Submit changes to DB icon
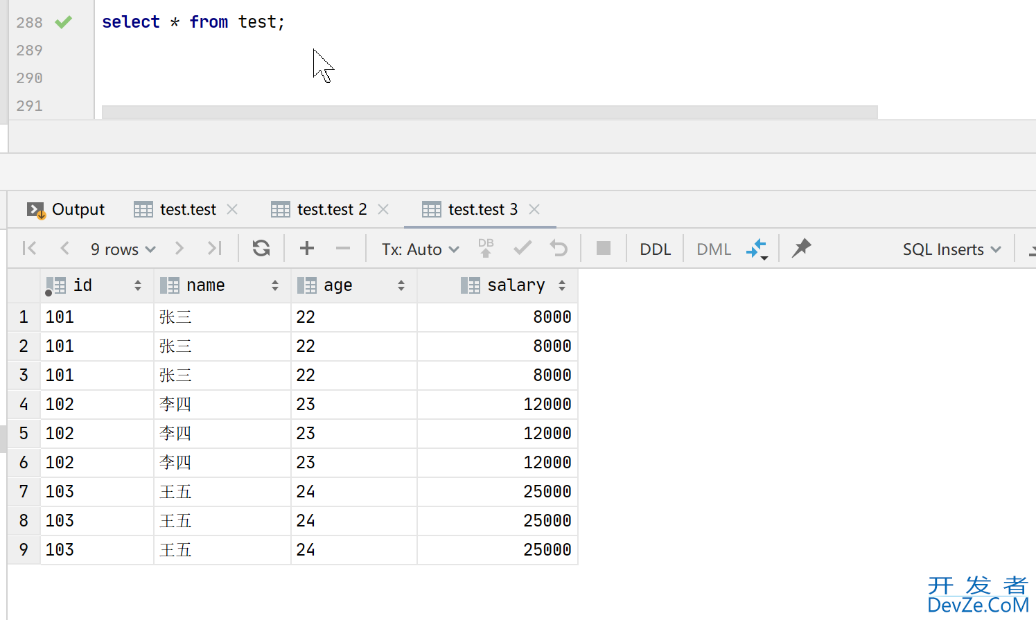1036x620 pixels. (486, 248)
